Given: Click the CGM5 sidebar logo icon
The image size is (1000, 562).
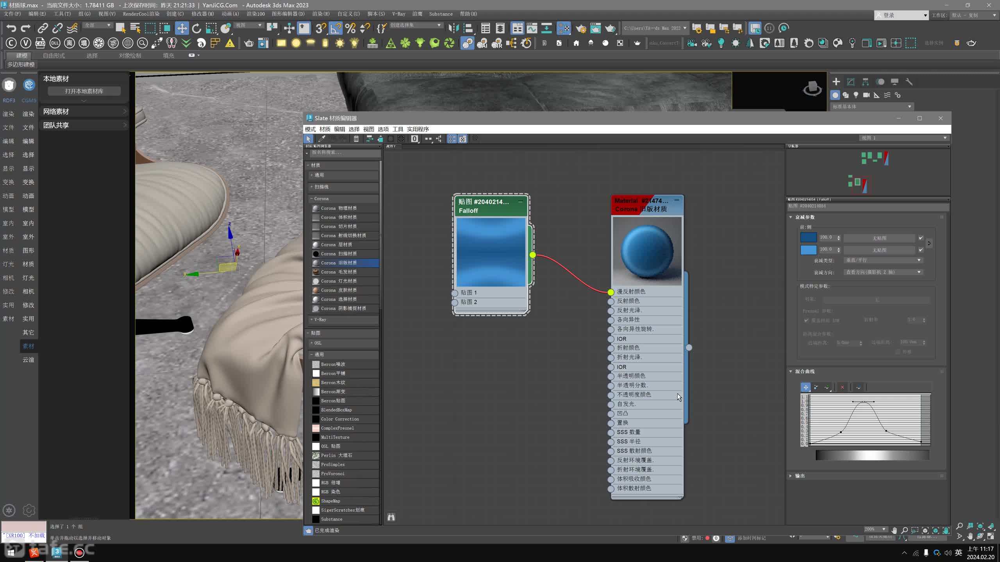Looking at the screenshot, I should click(29, 85).
